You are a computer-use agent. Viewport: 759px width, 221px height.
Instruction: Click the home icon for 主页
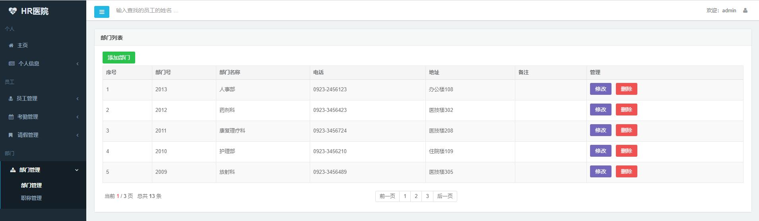11,46
